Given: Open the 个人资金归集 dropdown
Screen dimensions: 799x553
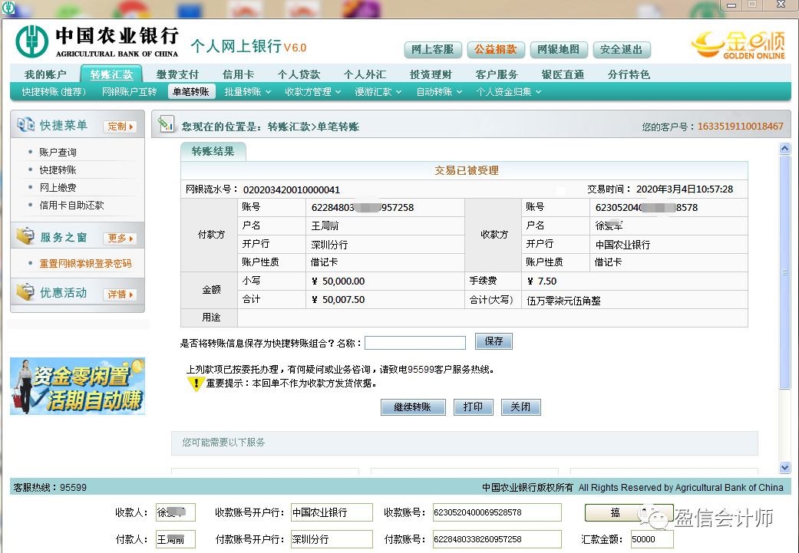Looking at the screenshot, I should point(508,92).
